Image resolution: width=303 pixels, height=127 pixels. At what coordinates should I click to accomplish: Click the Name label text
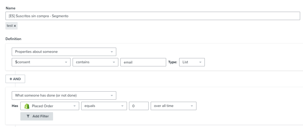[11, 8]
